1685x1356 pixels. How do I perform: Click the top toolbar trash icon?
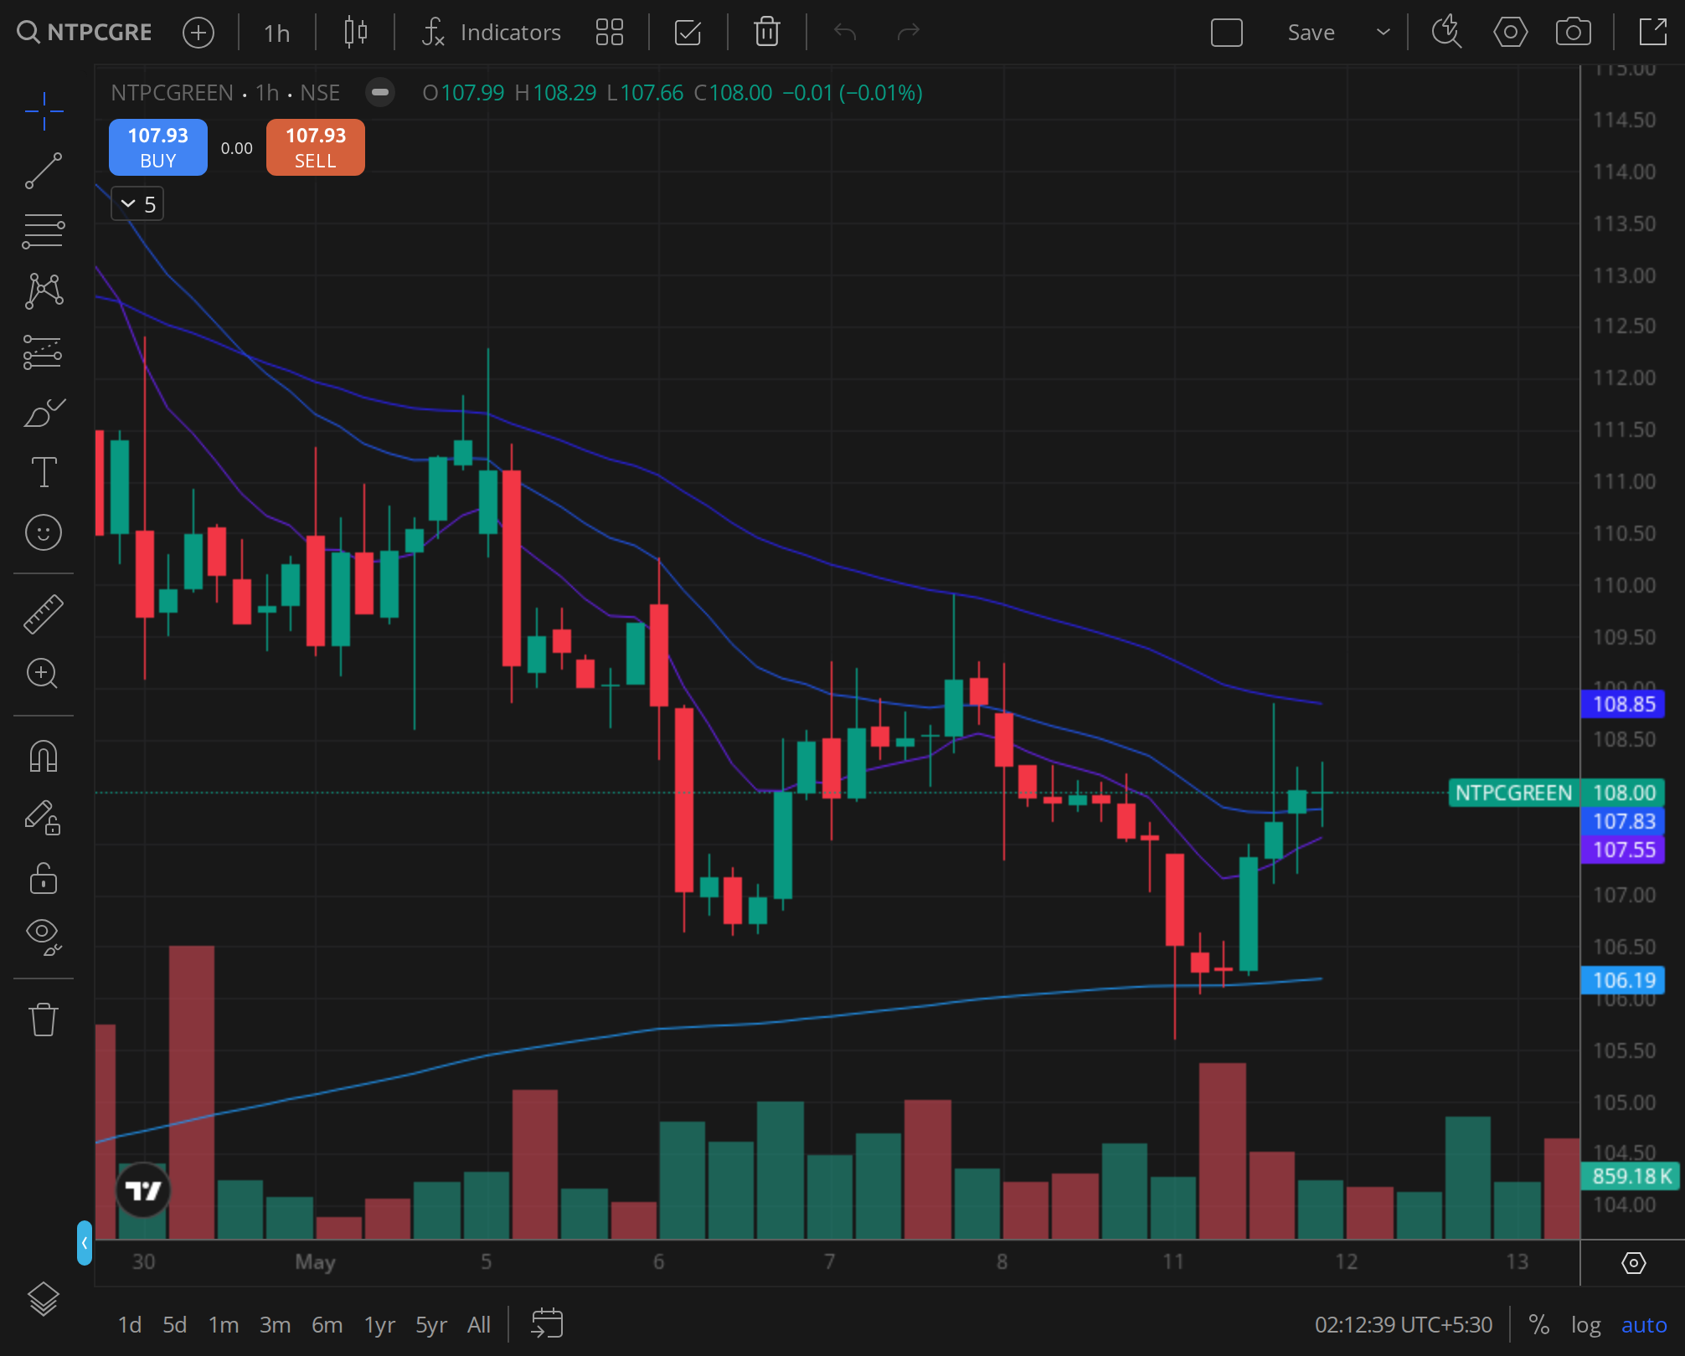point(767,33)
